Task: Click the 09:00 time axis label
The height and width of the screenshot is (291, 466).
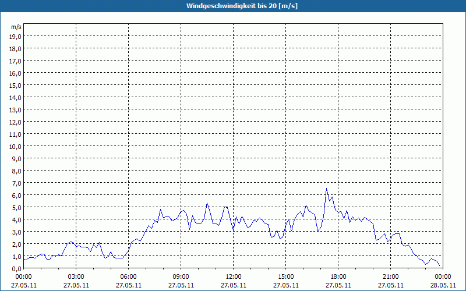Action: click(181, 277)
